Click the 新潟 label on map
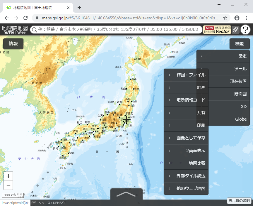The width and height of the screenshot is (253, 206). (x=119, y=102)
